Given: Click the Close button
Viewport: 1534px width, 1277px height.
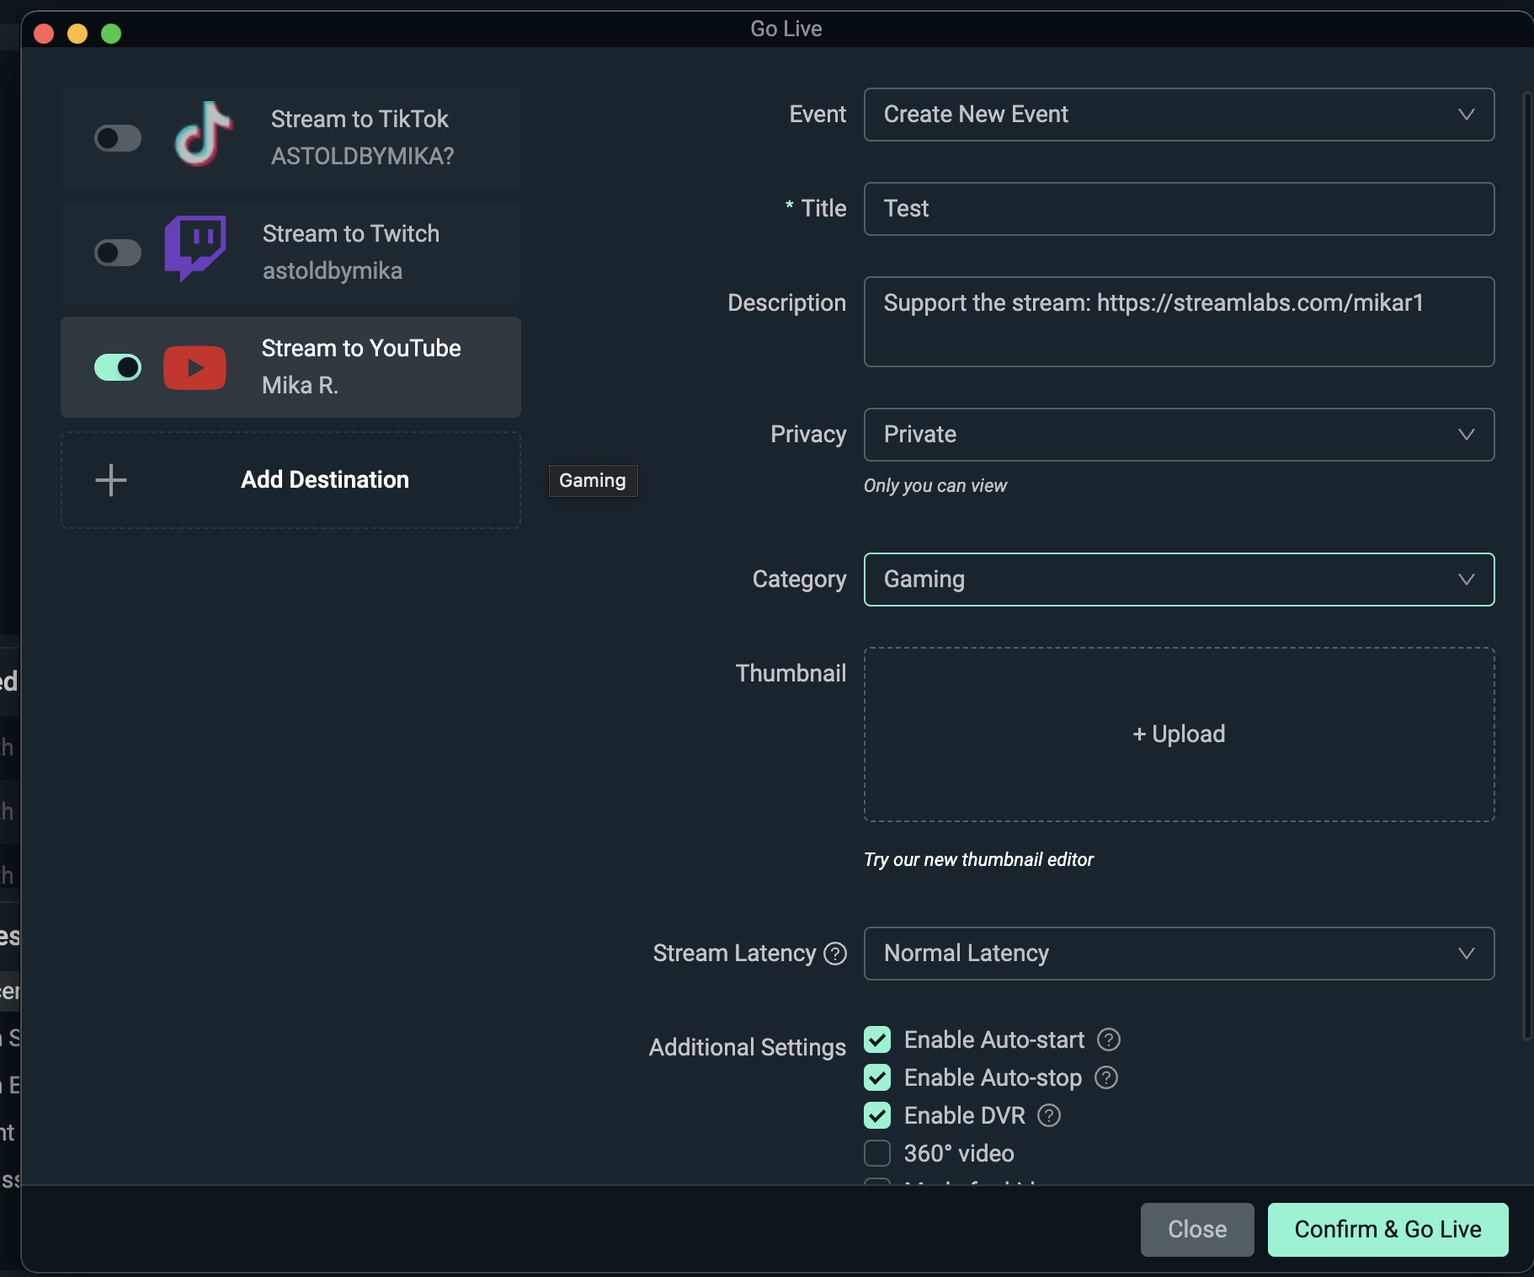Looking at the screenshot, I should click(x=1196, y=1229).
